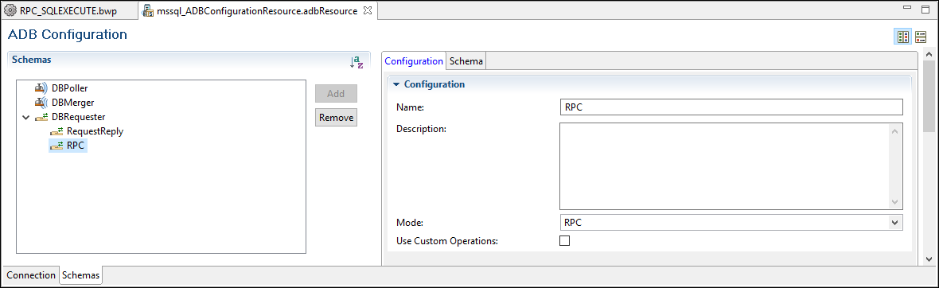Viewport: 939px width, 288px height.
Task: Open the Schema tab
Action: (466, 61)
